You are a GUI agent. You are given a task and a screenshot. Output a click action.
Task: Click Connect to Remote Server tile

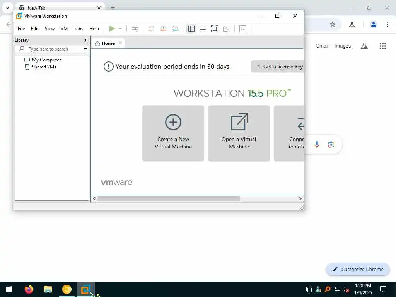(288, 133)
